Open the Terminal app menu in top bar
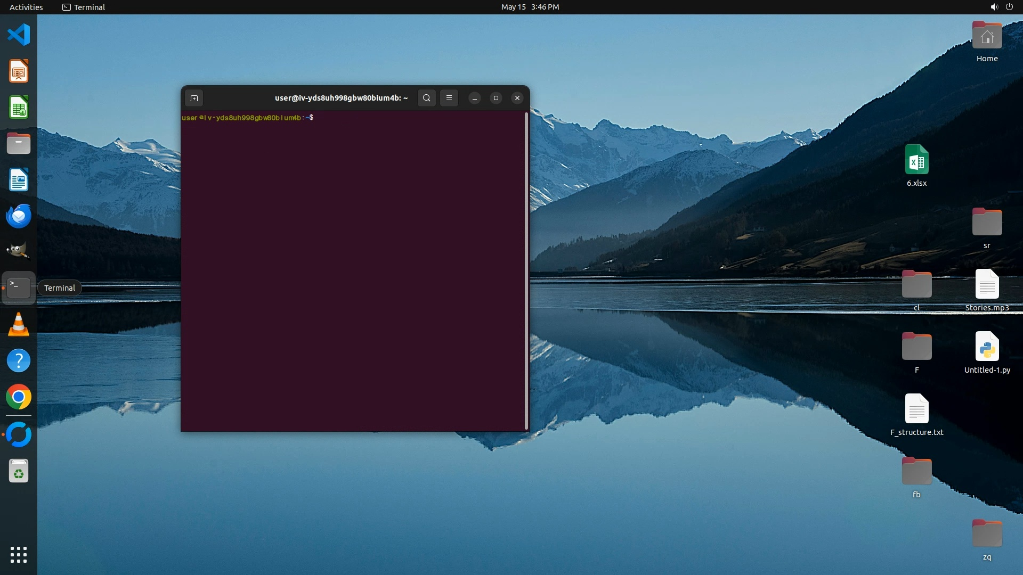The height and width of the screenshot is (575, 1023). pos(84,7)
